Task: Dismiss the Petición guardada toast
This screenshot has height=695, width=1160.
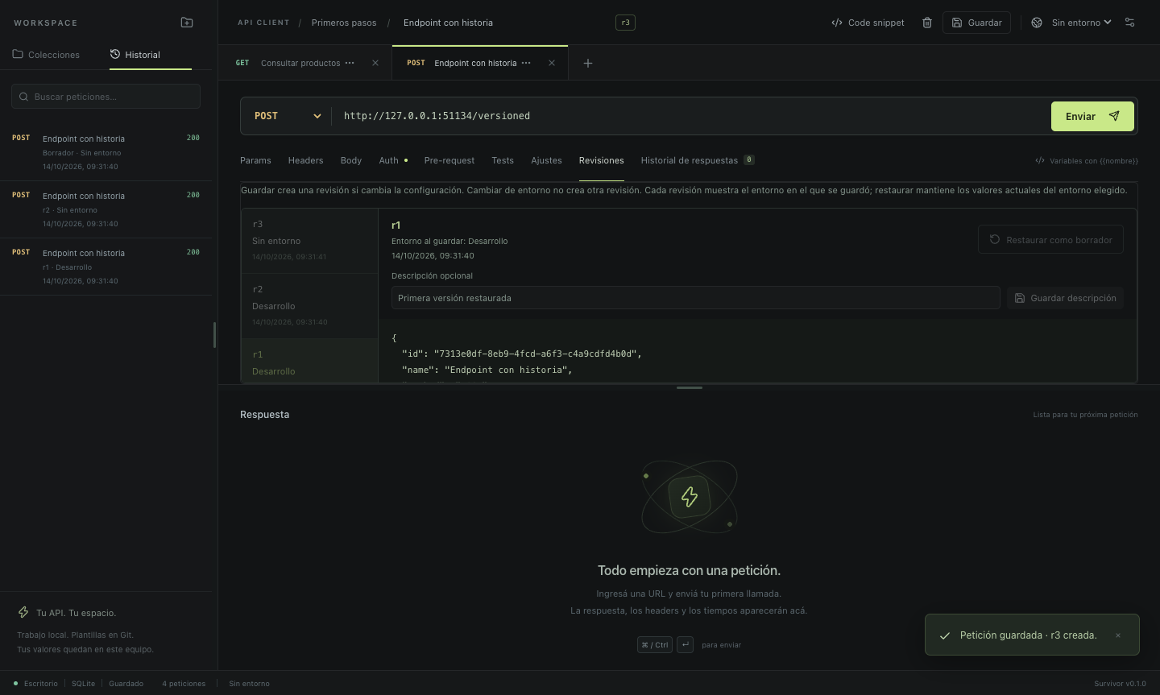Action: [1118, 635]
